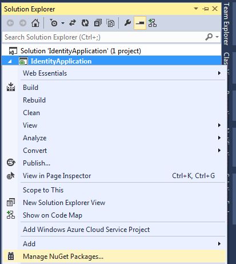Collapse the IdentityApplication project node
This screenshot has height=264, width=236.
(10, 61)
